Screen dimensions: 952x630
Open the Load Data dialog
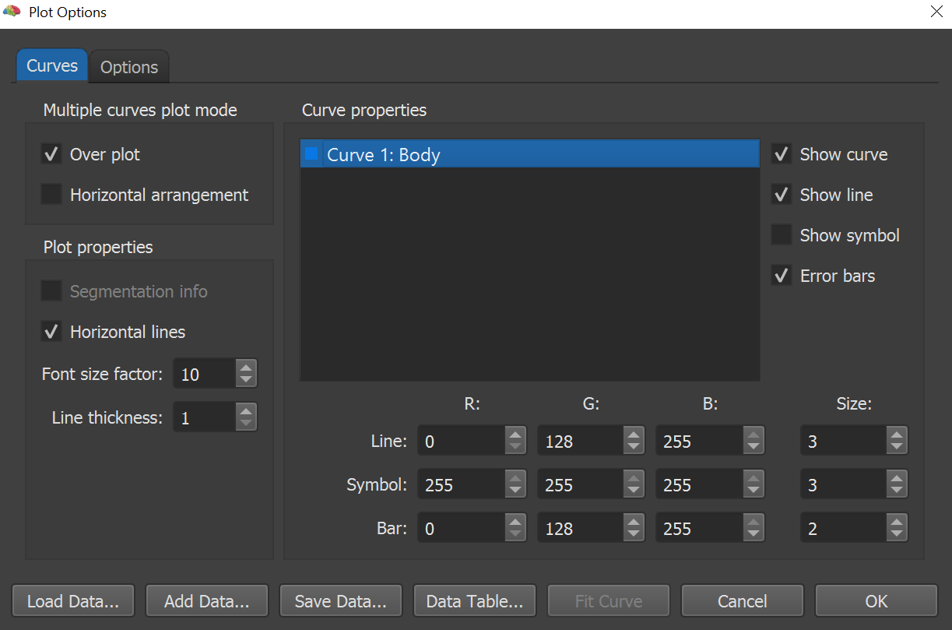[73, 601]
